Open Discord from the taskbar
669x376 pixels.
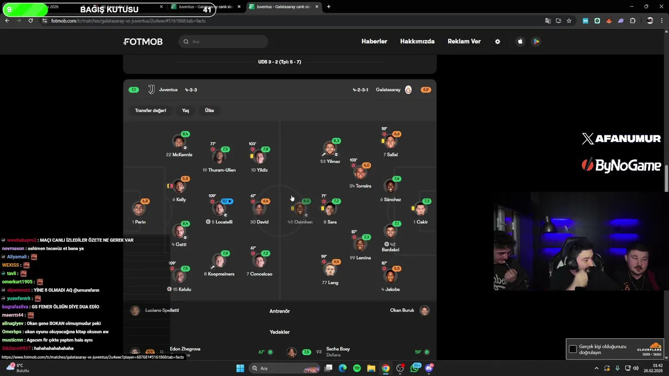pos(429,368)
